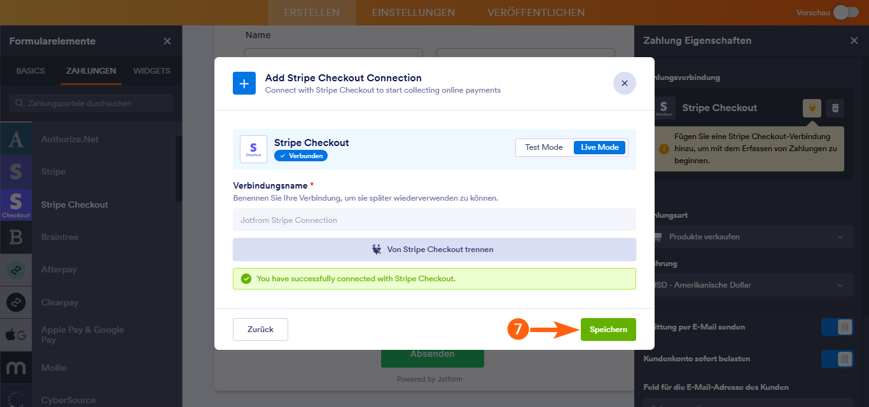869x407 pixels.
Task: Open the Mollie payment gateway
Action: coord(55,368)
